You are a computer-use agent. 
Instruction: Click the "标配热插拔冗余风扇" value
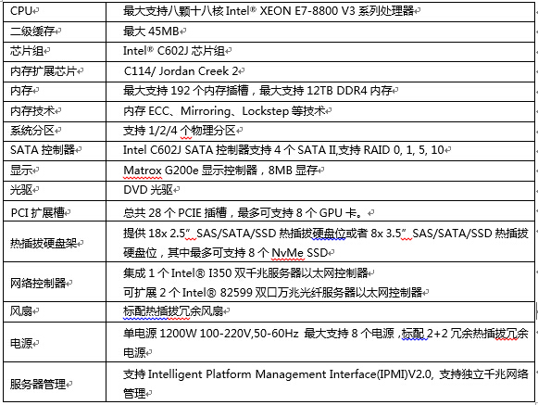point(173,311)
